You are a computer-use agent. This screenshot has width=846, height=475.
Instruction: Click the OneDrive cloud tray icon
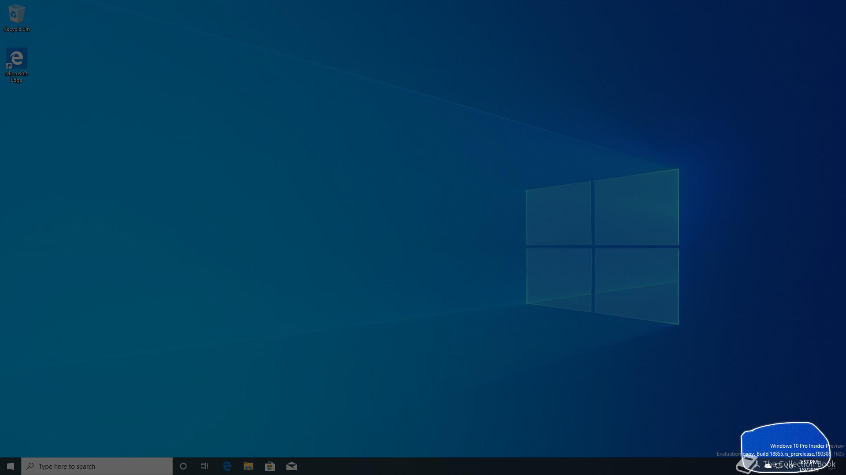click(768, 466)
